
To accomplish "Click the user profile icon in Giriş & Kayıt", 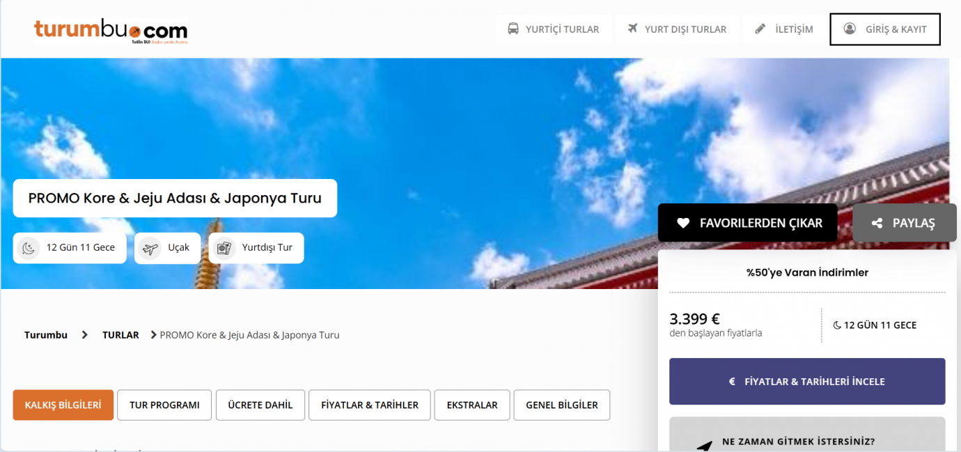I will pos(850,29).
